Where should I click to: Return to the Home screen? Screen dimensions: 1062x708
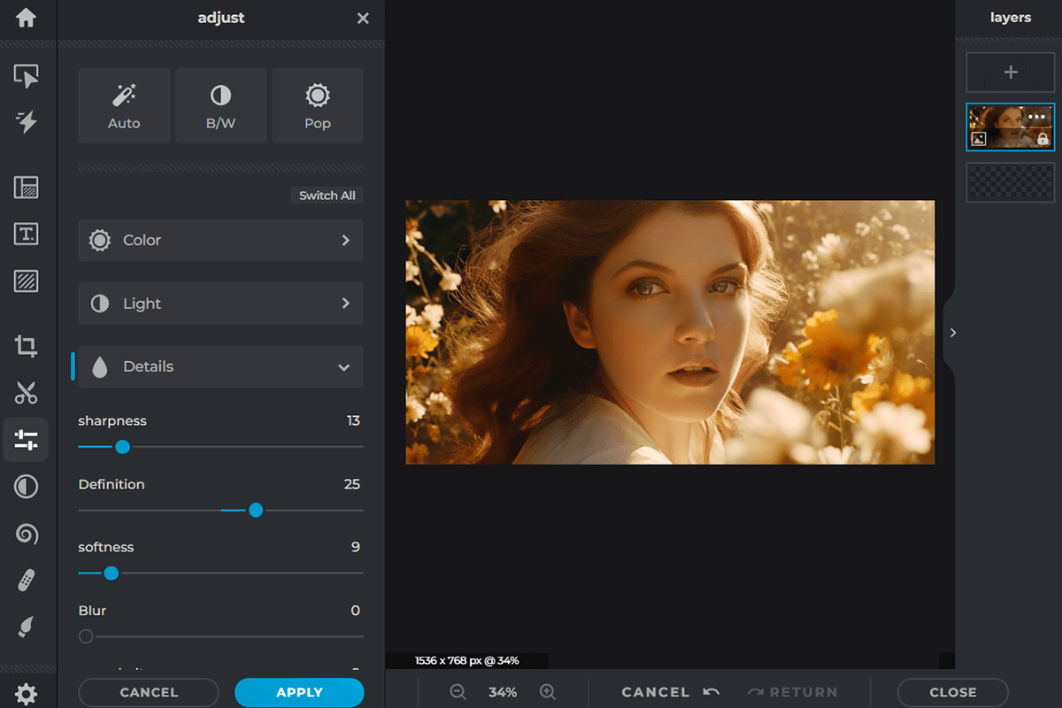(x=27, y=18)
